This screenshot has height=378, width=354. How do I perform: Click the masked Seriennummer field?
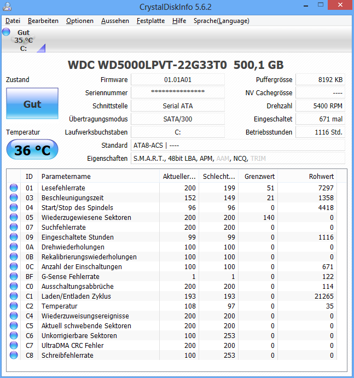[x=178, y=93]
